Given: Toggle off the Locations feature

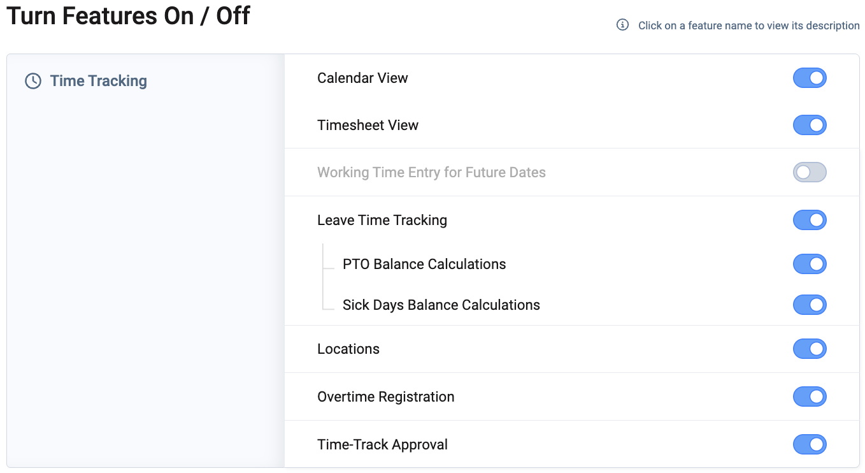Looking at the screenshot, I should tap(810, 349).
